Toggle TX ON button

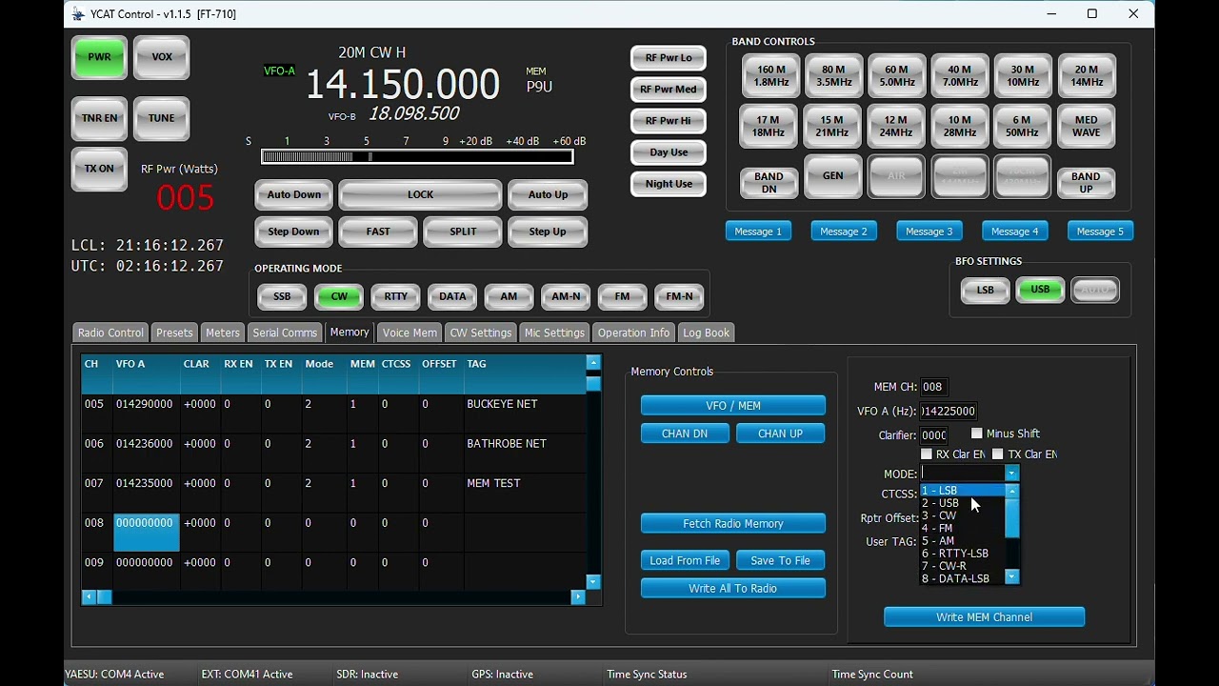(x=99, y=169)
